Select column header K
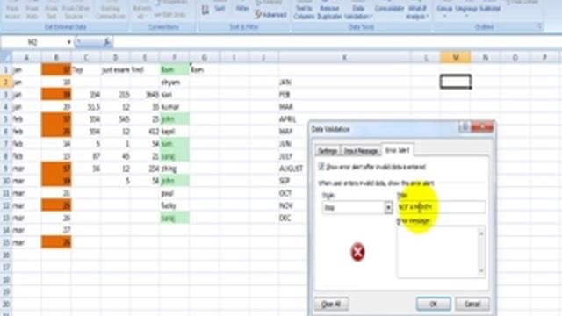Image resolution: width=562 pixels, height=316 pixels. (344, 57)
